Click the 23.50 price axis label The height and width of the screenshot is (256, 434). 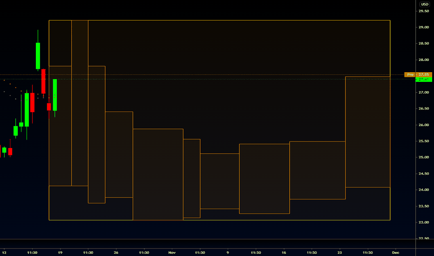[423, 206]
